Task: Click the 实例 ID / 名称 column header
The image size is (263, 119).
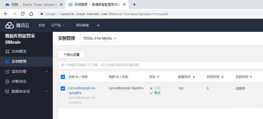Action: pos(78,77)
